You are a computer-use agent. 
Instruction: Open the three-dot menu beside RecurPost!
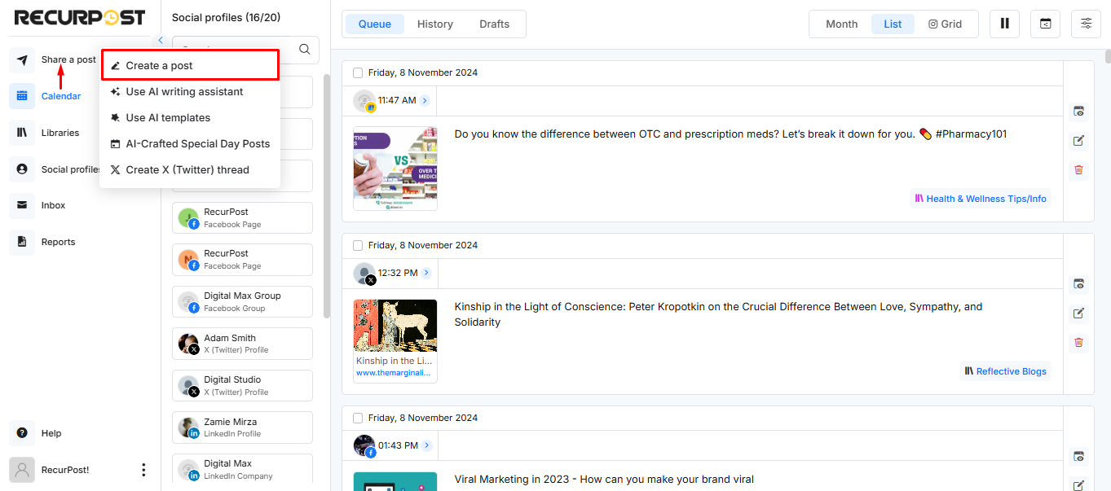point(143,470)
